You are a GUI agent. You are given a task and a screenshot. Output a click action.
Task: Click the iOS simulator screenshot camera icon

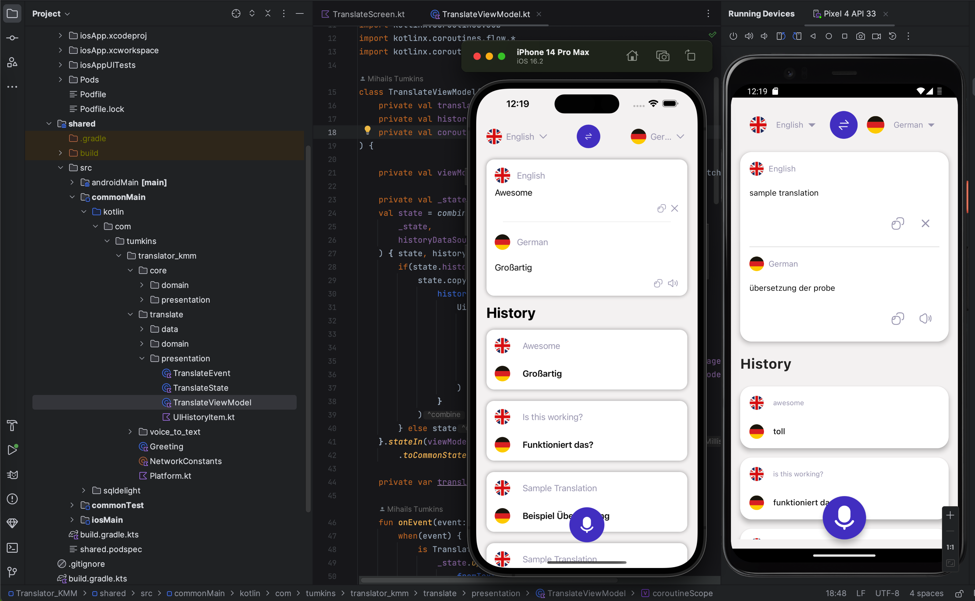coord(662,56)
